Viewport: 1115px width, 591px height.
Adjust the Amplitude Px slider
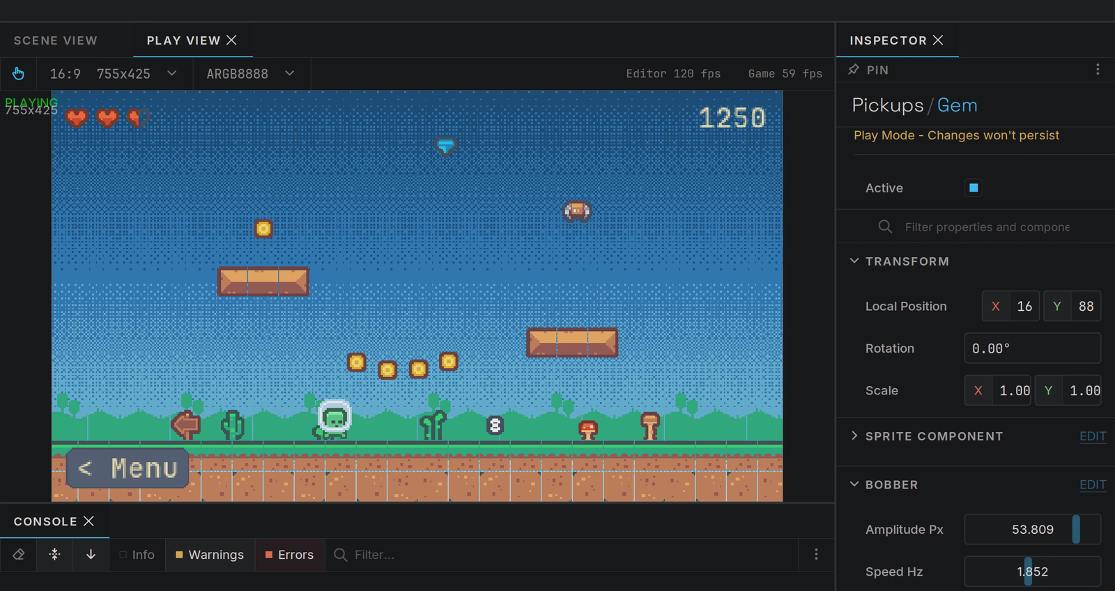click(1033, 530)
